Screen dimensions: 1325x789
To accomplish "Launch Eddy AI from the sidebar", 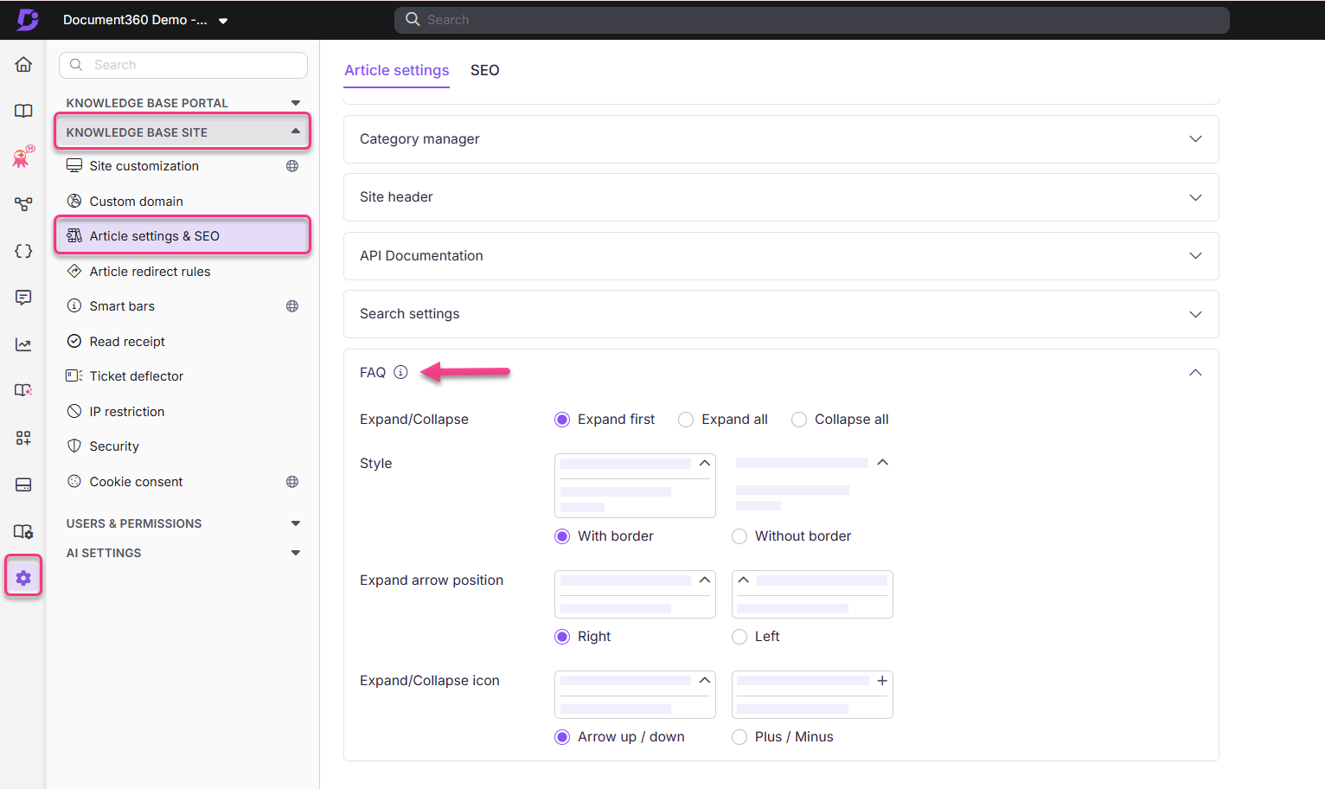I will tap(23, 157).
